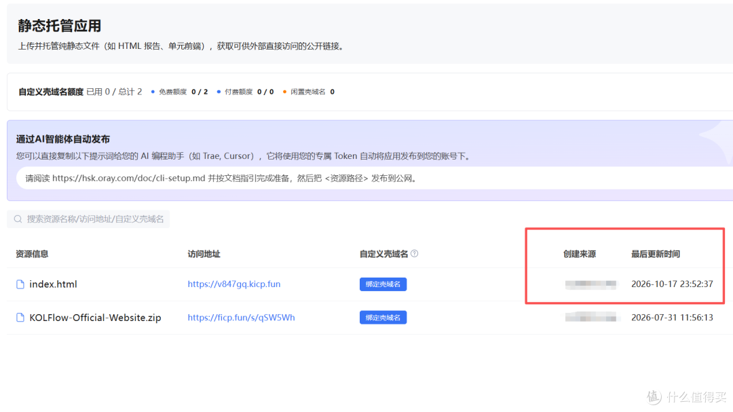Select the index.html file name
Screen dimensions: 733x412
54,284
